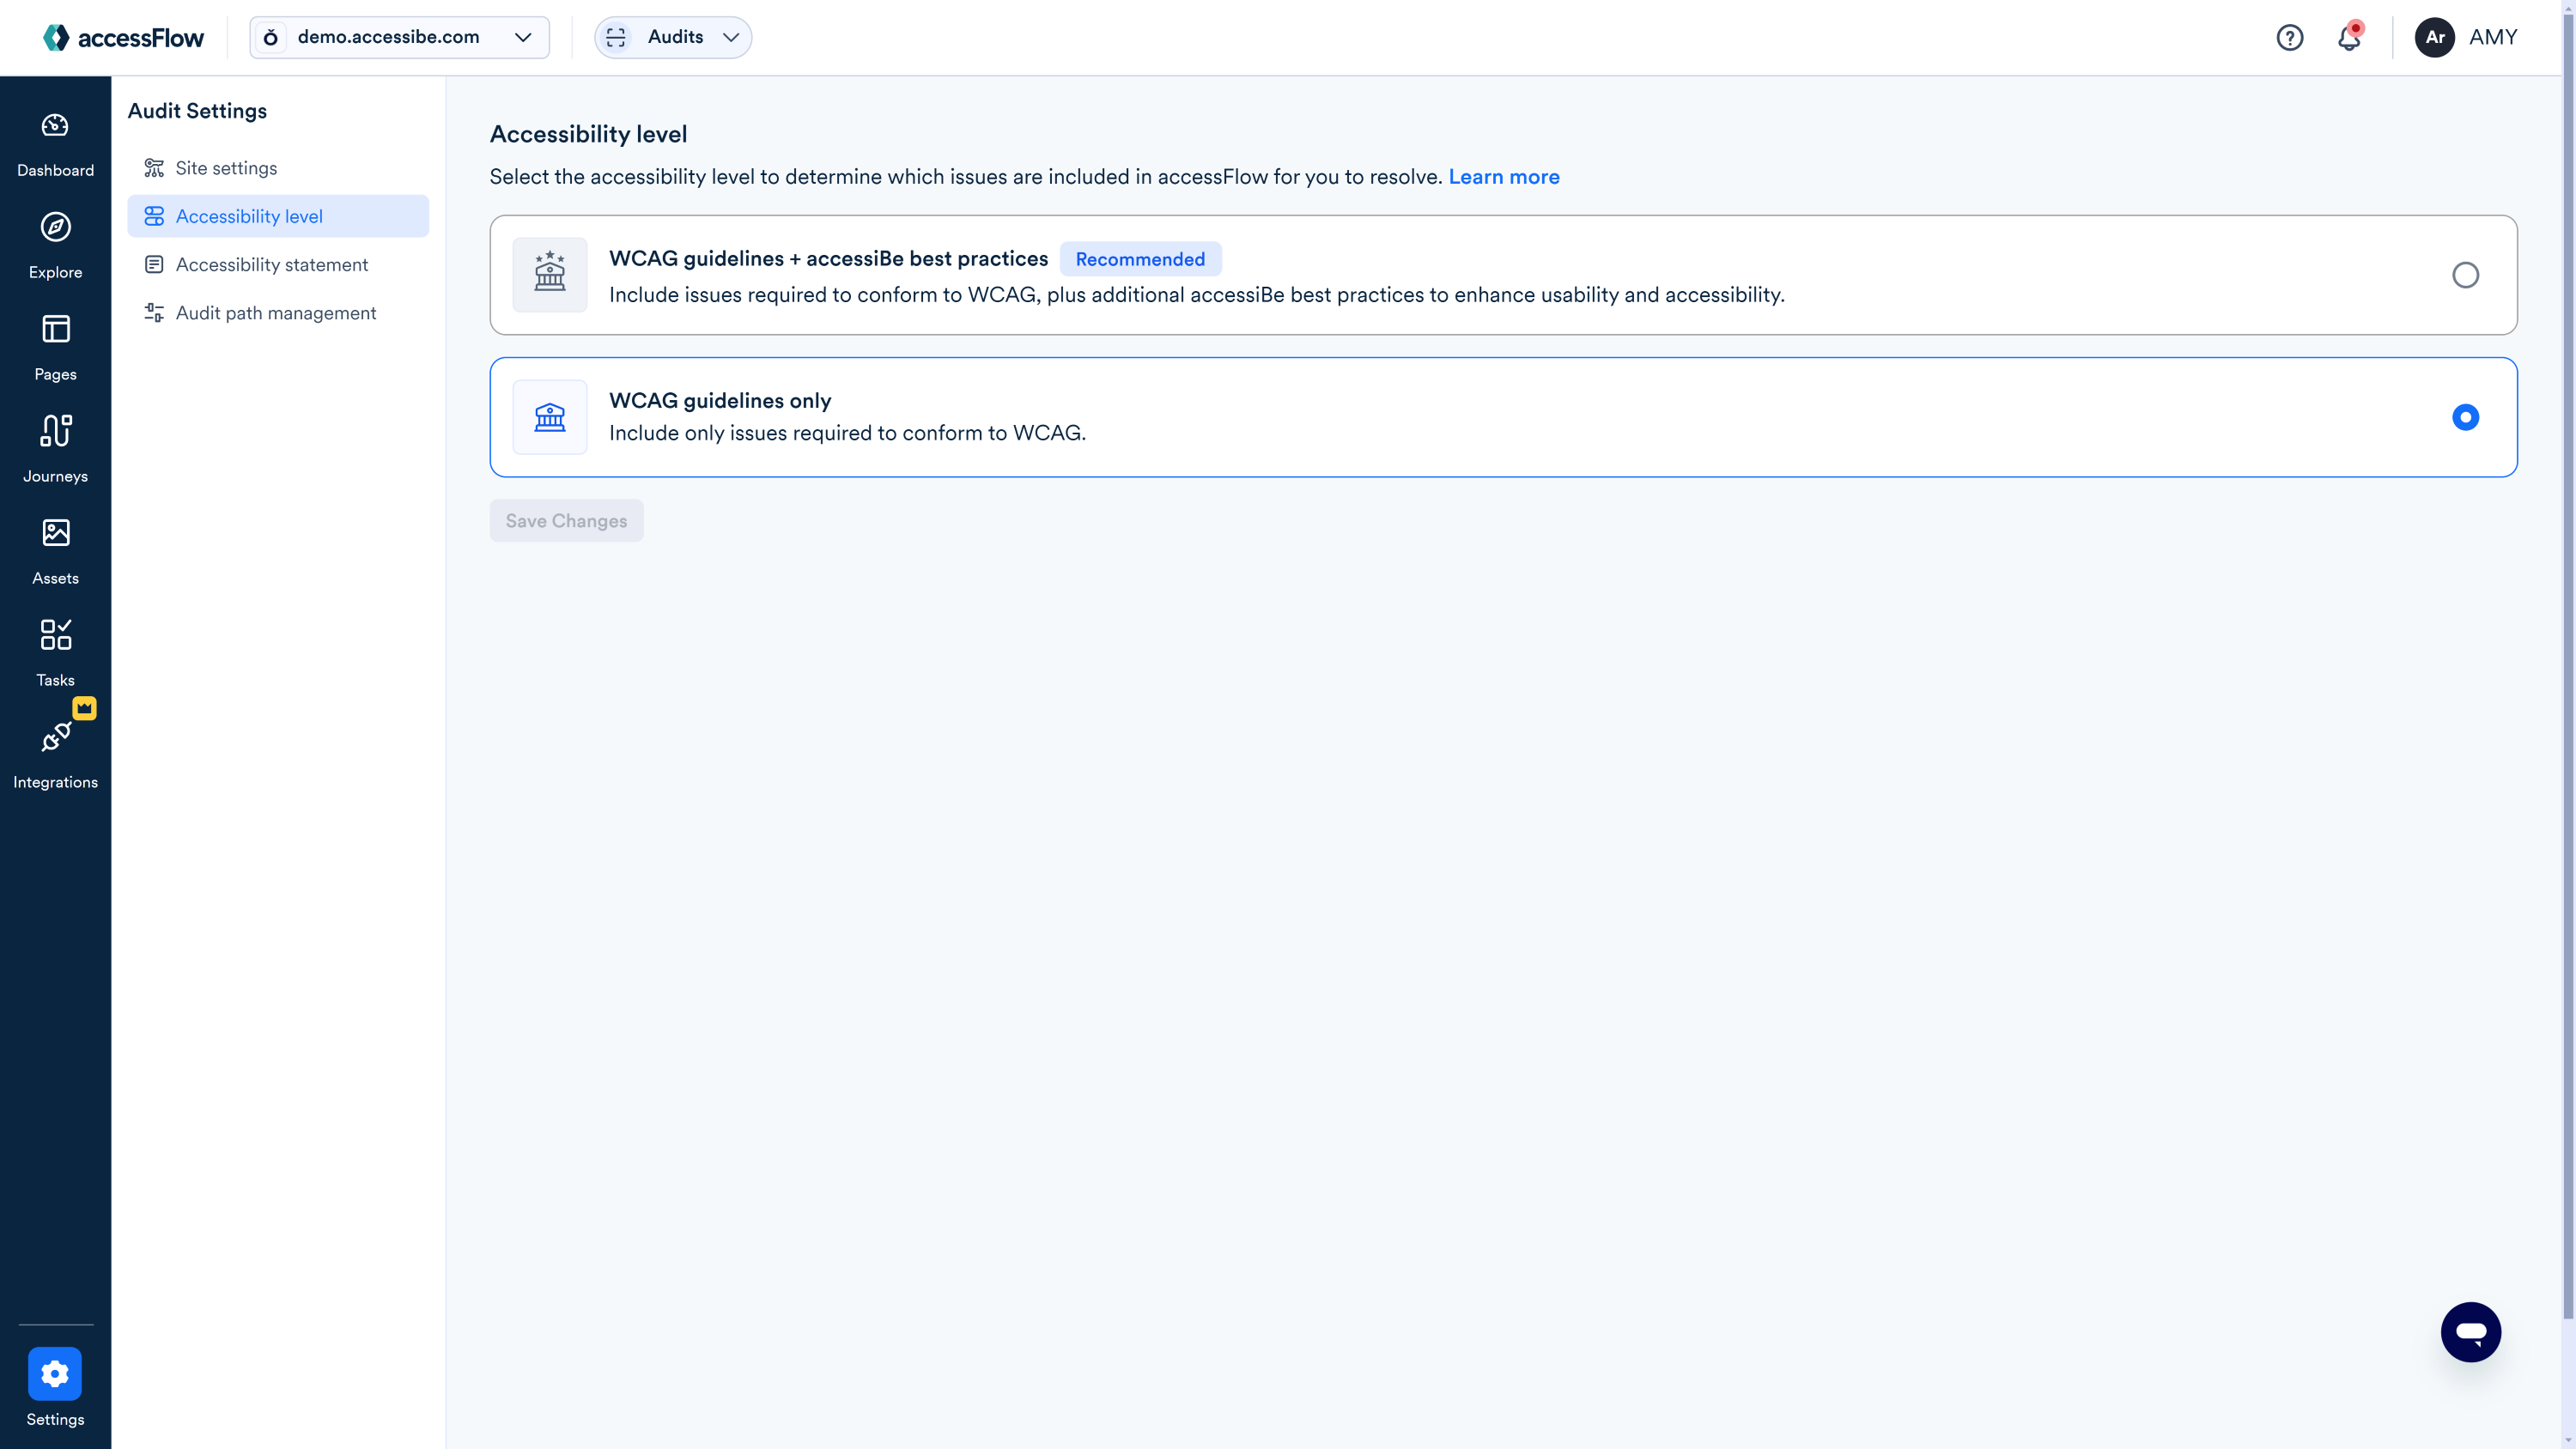Click the Learn more link
Screen dimensions: 2576x1449
1504,176
